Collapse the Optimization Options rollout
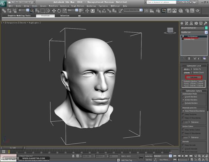This screenshot has width=209, height=162. (x=194, y=90)
